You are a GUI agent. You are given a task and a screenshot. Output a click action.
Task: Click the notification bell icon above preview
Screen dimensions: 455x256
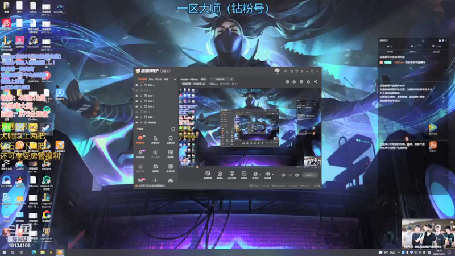click(x=308, y=82)
